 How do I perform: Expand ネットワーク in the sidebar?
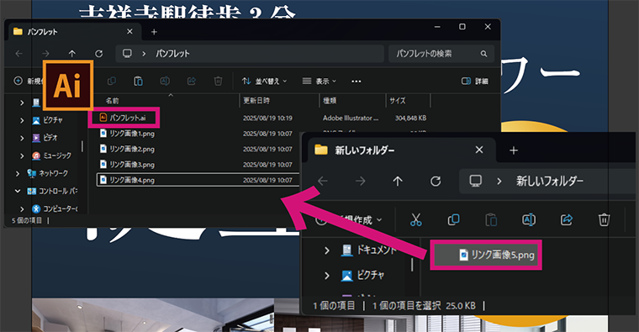(x=18, y=173)
